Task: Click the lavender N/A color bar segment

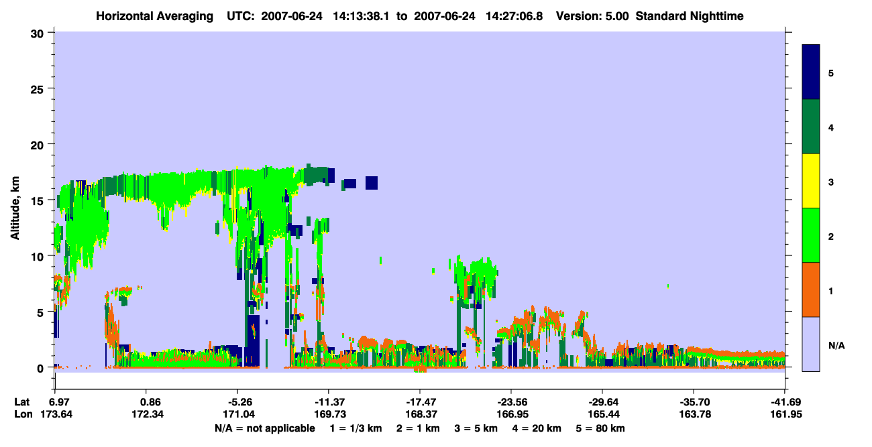Action: [811, 344]
